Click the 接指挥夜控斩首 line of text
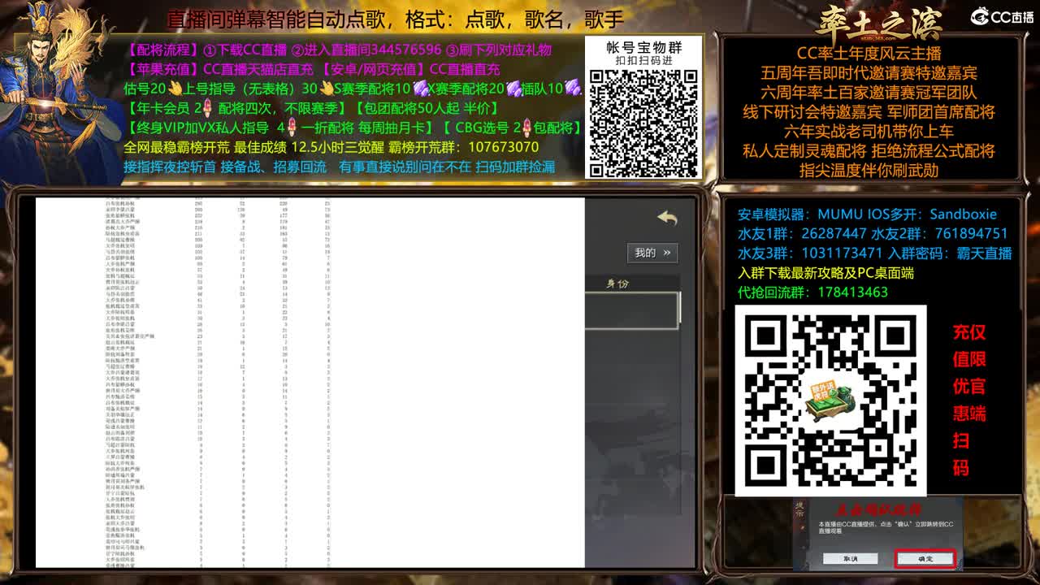Image resolution: width=1040 pixels, height=585 pixels. 339,167
